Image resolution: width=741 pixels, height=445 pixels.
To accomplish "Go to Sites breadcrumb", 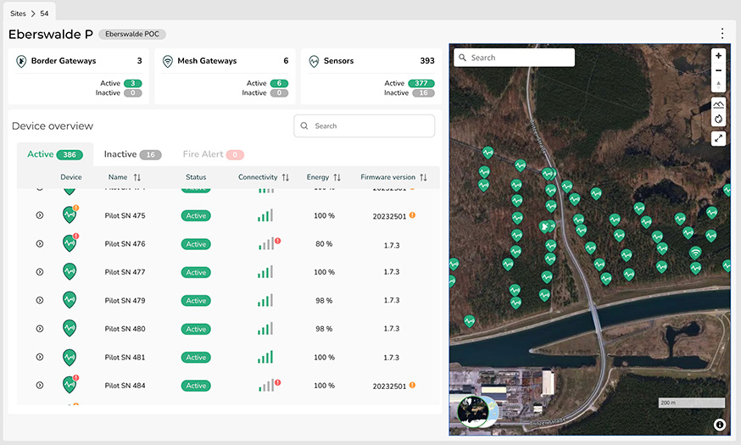I will point(18,14).
